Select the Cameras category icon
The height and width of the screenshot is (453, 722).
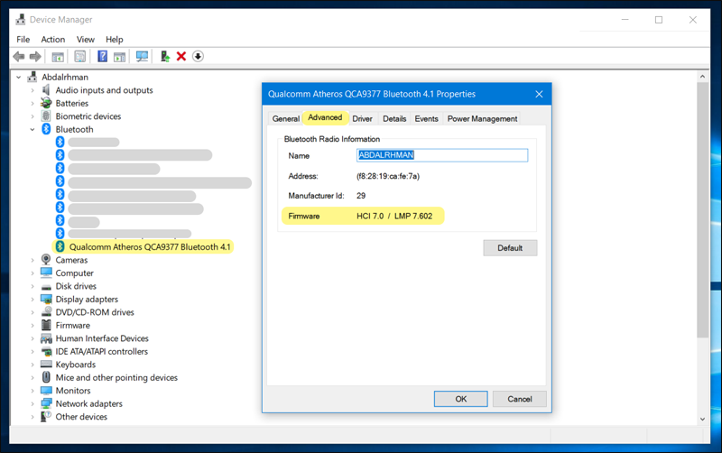[46, 260]
